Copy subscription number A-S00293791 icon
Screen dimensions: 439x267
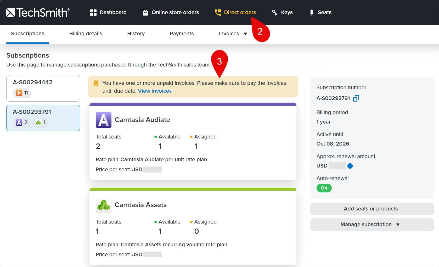[x=356, y=98]
